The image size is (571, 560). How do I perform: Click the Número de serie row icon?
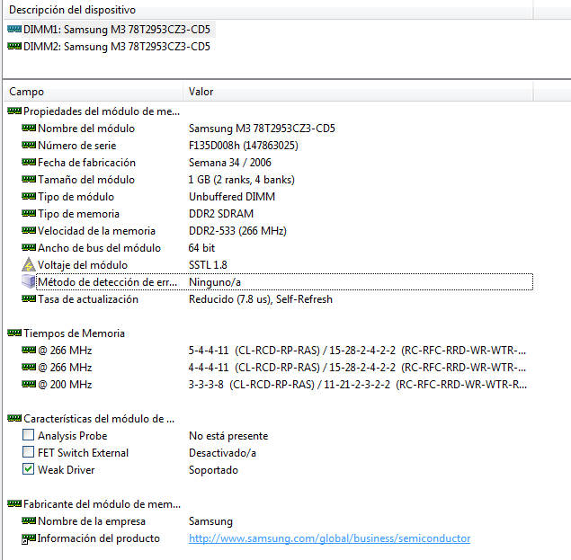pos(29,145)
